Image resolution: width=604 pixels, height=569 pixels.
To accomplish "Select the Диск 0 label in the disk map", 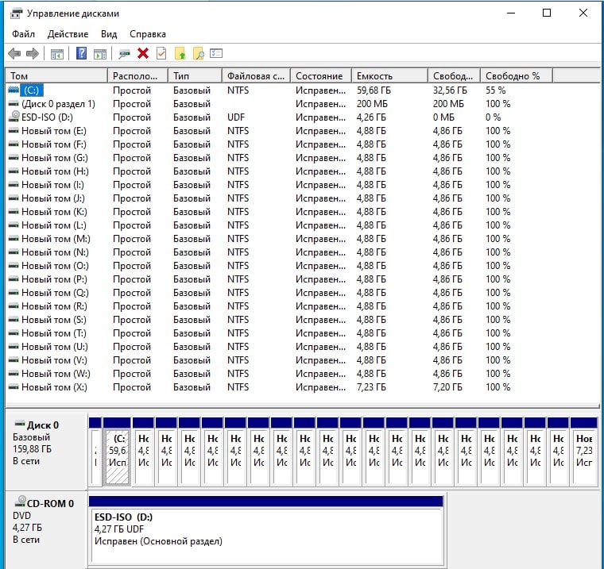I will click(43, 425).
